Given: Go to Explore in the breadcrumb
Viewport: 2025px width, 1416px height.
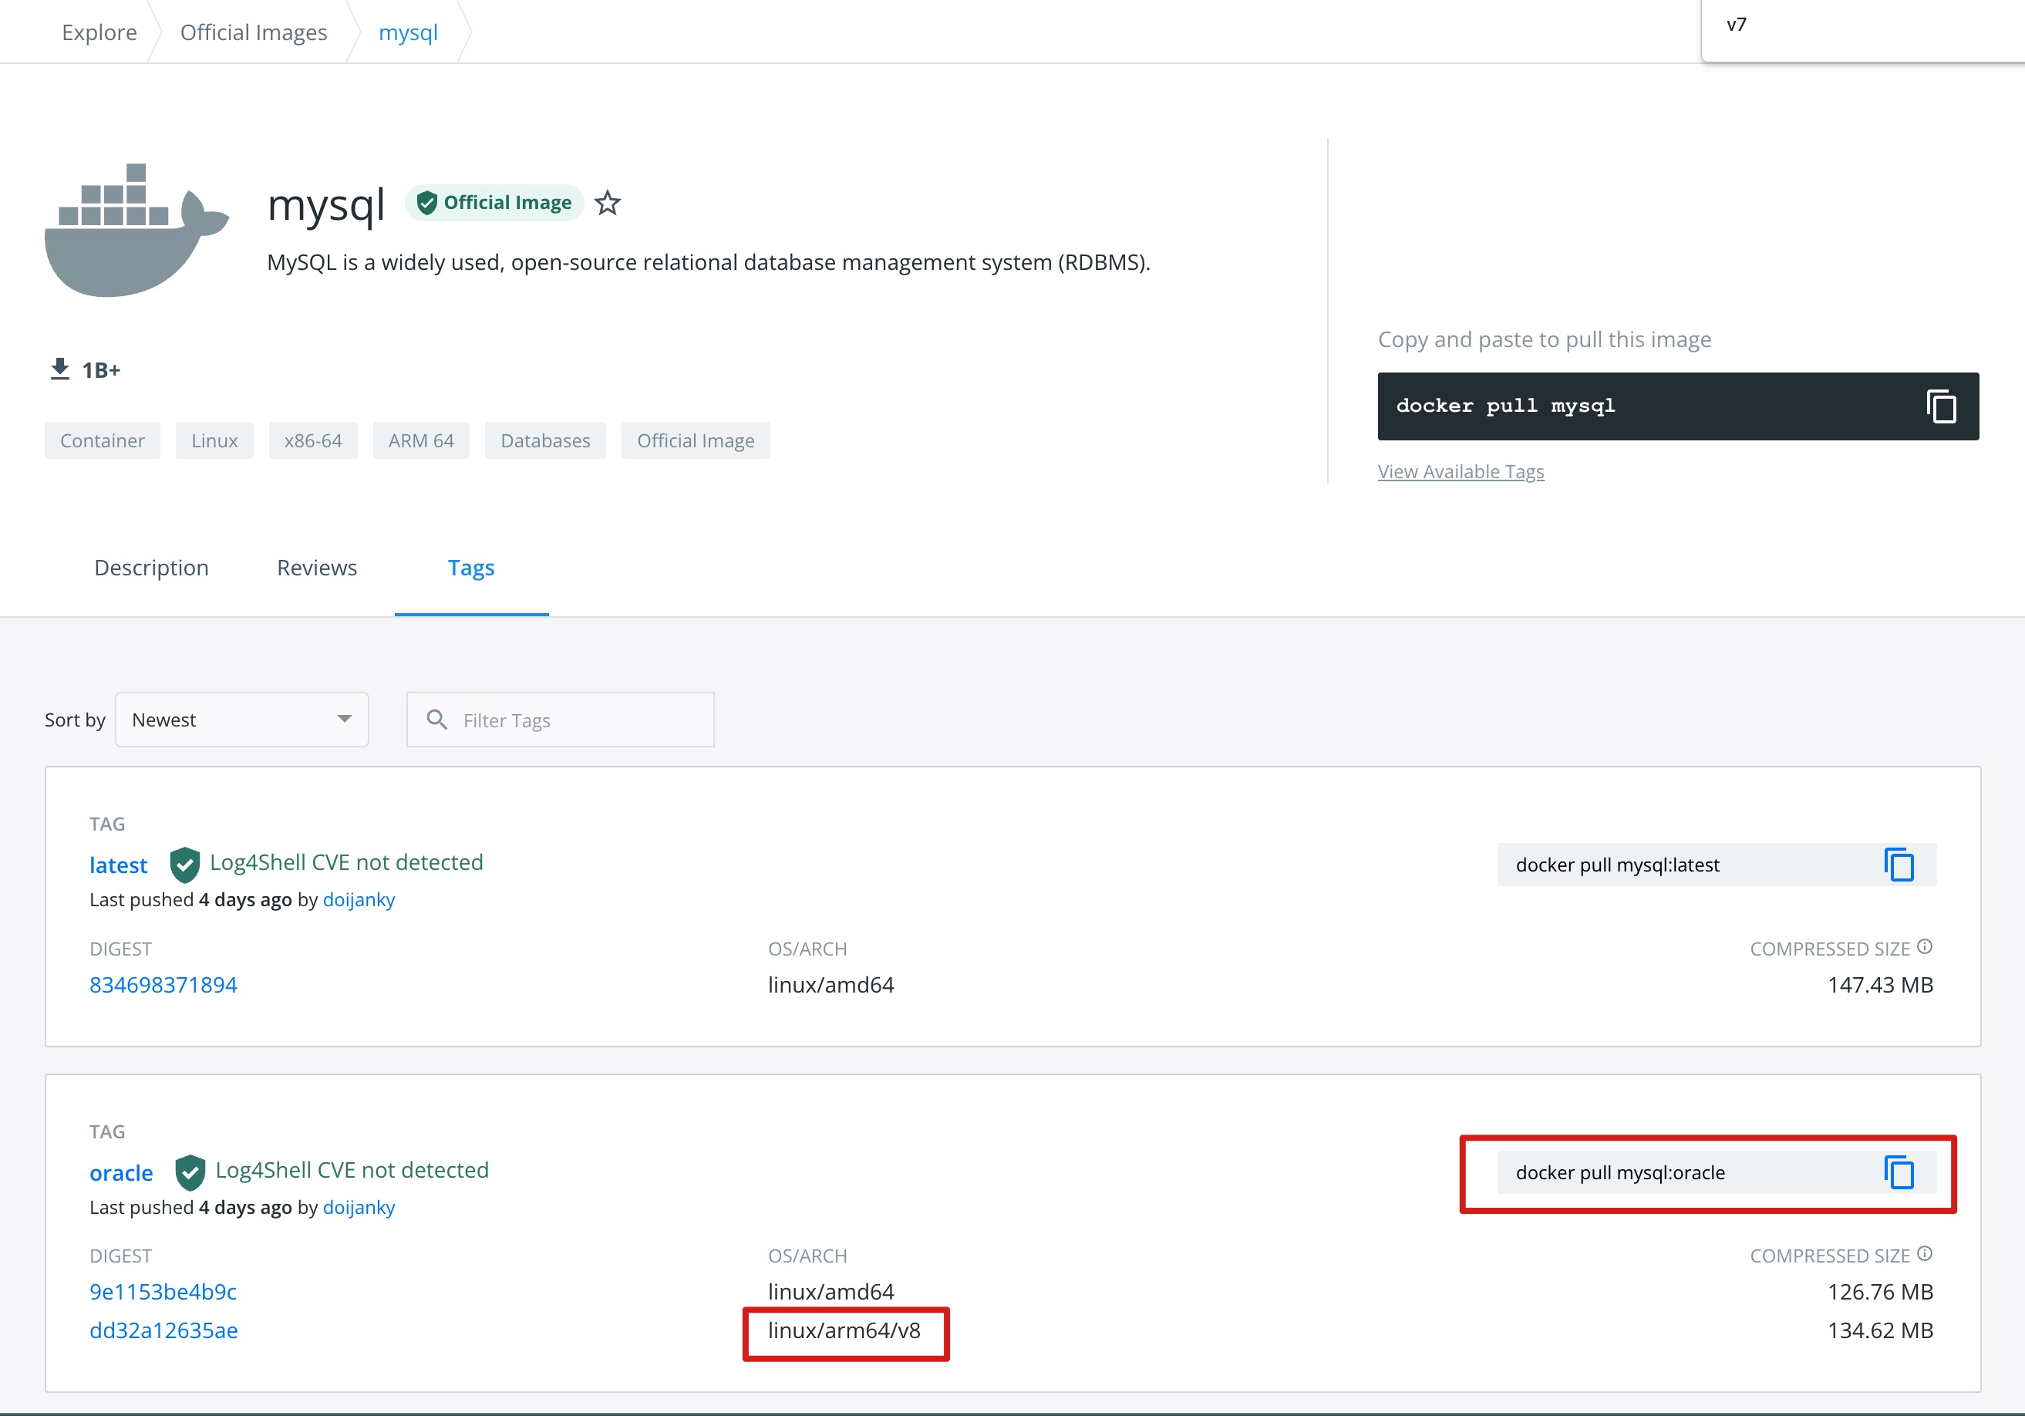Looking at the screenshot, I should pos(99,32).
